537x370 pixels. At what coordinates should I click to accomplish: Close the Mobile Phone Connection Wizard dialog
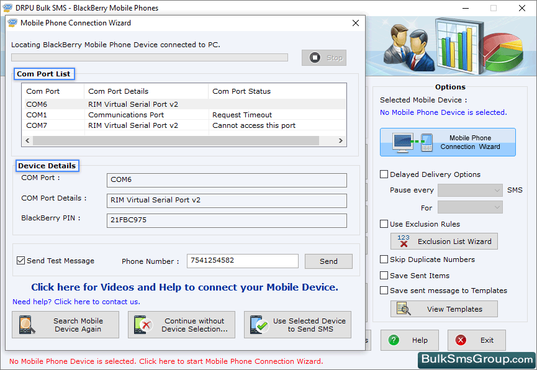[356, 23]
